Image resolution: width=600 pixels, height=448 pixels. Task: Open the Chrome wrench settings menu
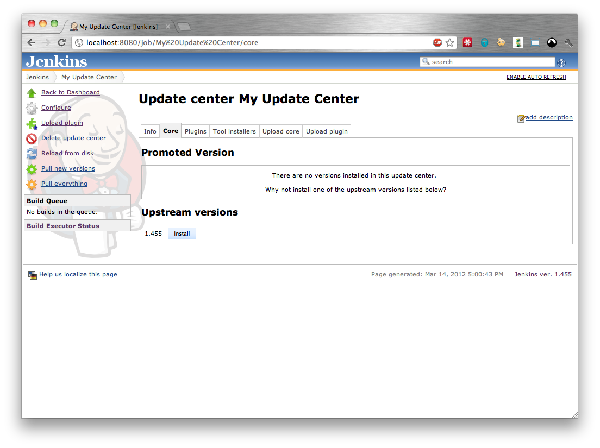(568, 43)
